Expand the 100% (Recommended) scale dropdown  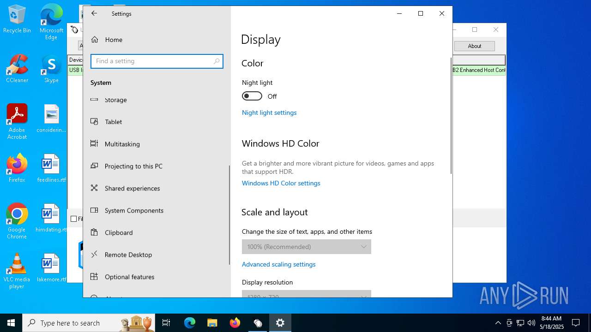[x=306, y=247]
